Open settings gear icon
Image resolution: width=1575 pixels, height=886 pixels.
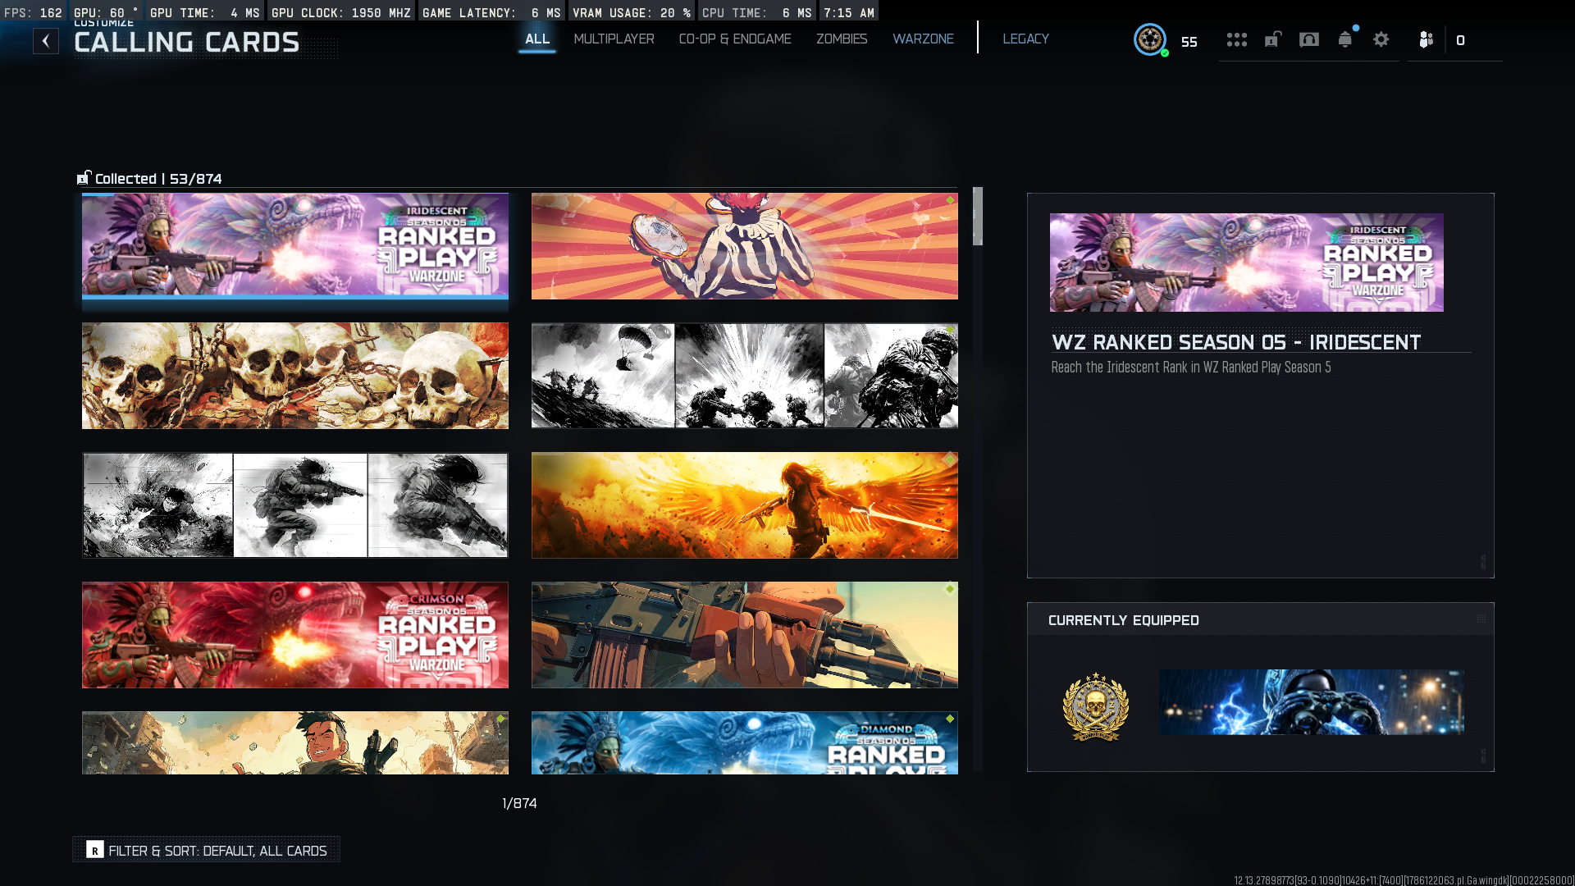point(1381,39)
